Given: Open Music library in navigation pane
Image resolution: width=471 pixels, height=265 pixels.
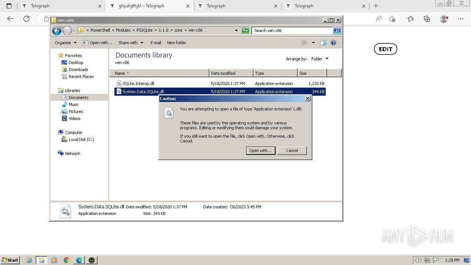Looking at the screenshot, I should [74, 105].
